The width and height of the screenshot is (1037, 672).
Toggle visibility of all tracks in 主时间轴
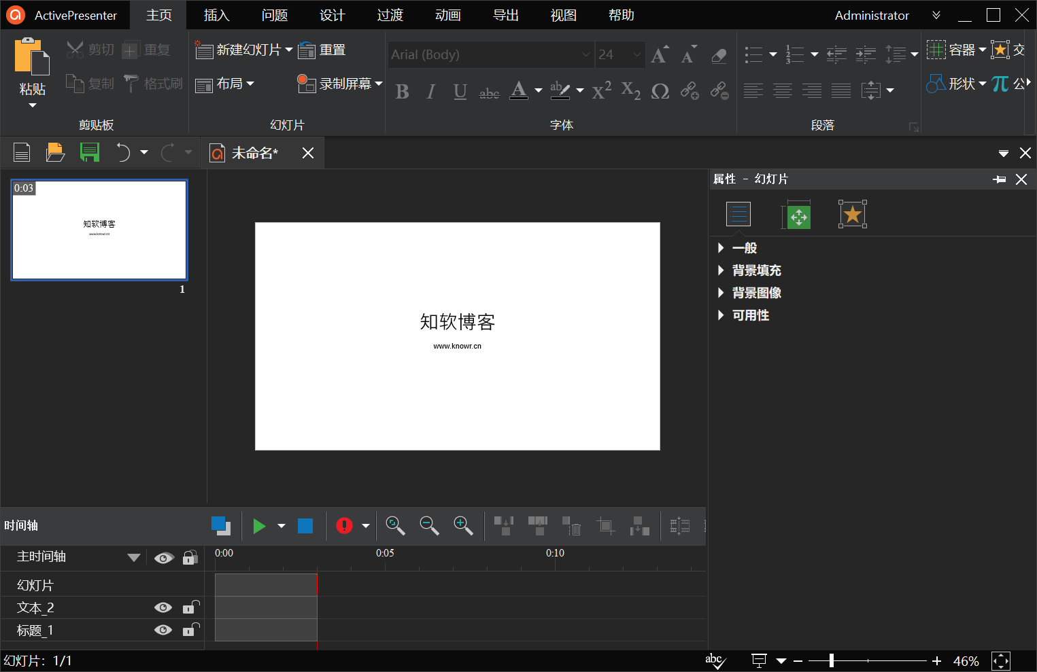pos(164,558)
